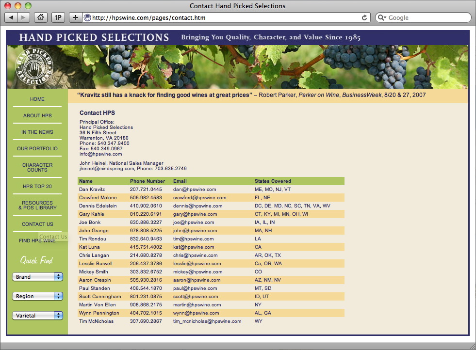Select phone number 415.751.4002
Image resolution: width=476 pixels, height=350 pixels.
point(146,247)
